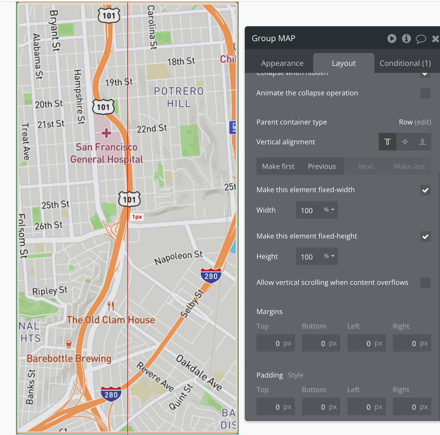Click the I-280 shield near Barebottle Brewing
Screen dimensions: 440x435
tap(111, 394)
